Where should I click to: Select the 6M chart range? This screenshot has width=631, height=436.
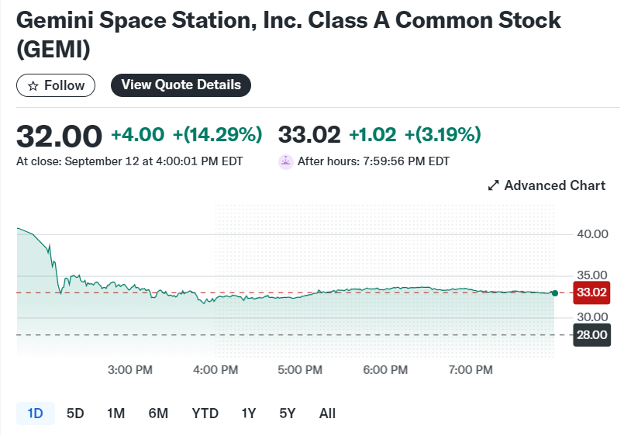point(158,414)
